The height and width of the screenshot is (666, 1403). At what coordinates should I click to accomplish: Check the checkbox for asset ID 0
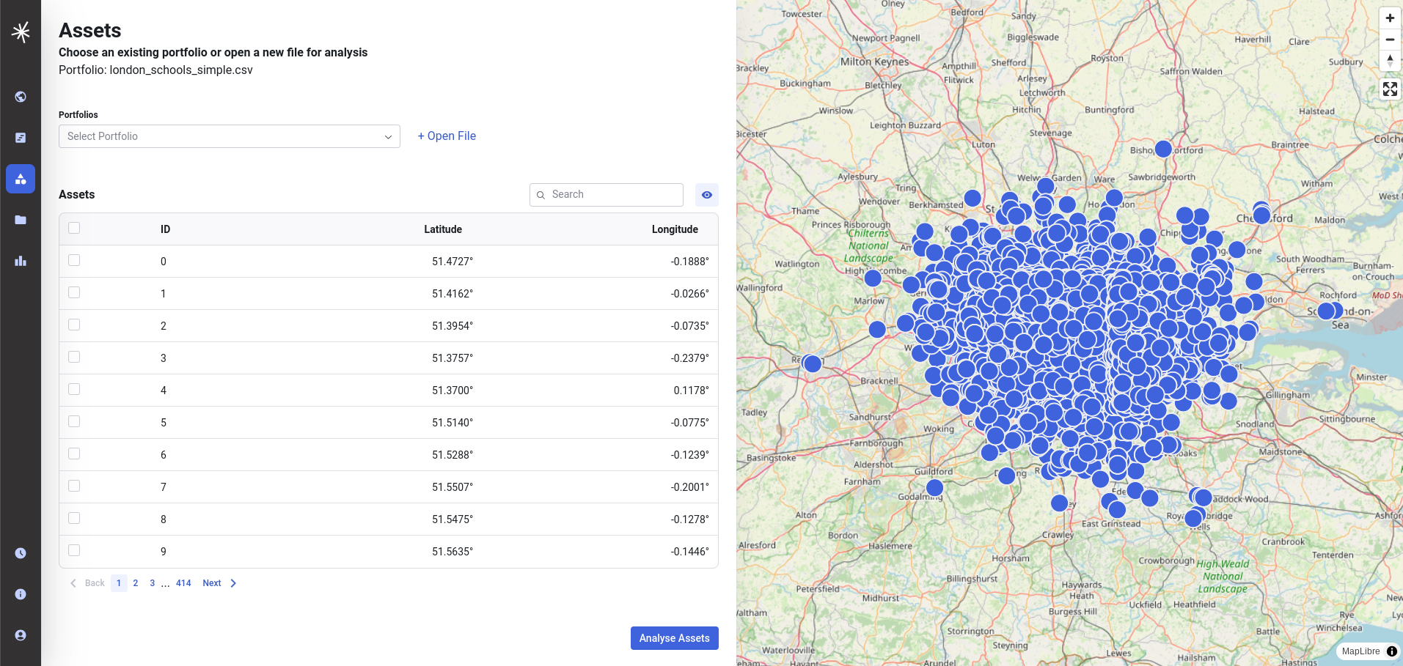click(74, 260)
